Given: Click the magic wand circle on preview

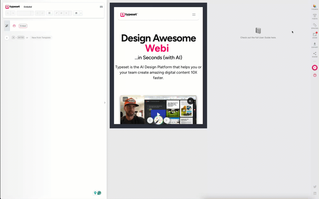Looking at the screenshot, I should (158, 120).
